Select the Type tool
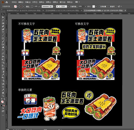This screenshot has height=130, width=134. point(3,32)
